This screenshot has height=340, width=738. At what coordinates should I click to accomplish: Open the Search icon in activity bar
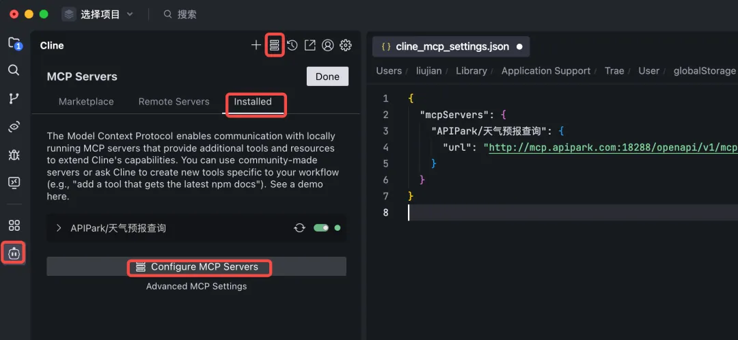(x=14, y=70)
